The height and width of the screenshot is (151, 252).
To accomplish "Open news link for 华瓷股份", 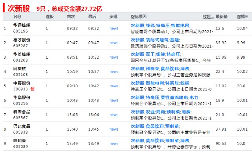I will point(114,100).
